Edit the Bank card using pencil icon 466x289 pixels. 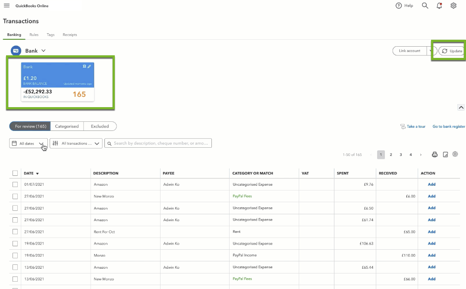[89, 67]
